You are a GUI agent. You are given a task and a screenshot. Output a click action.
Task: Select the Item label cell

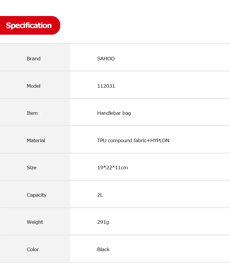coord(35,112)
